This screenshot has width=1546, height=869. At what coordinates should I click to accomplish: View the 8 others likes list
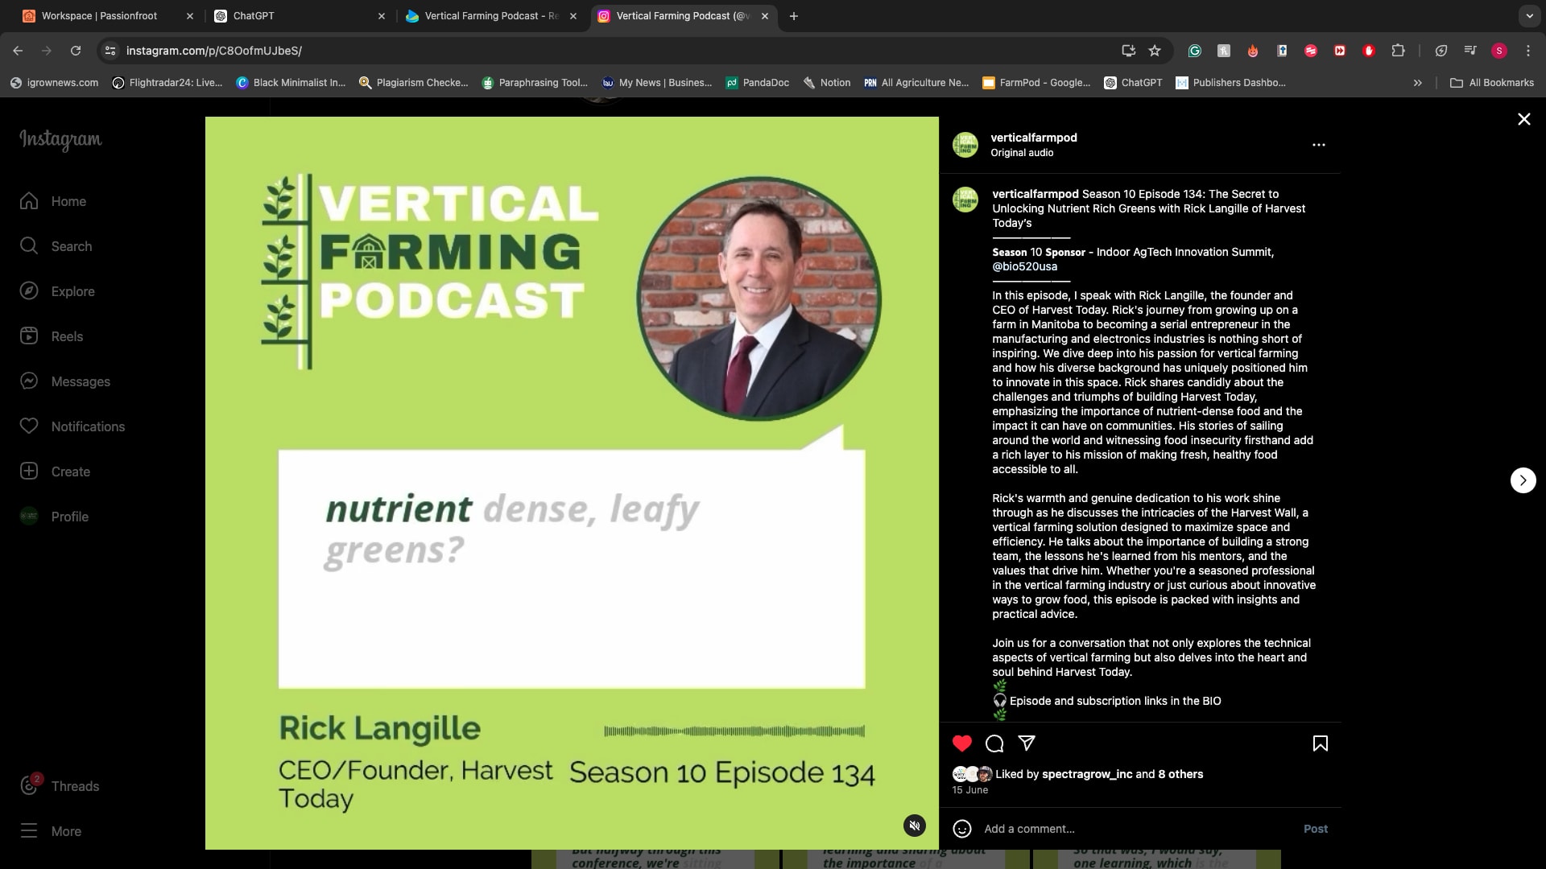pos(1180,774)
